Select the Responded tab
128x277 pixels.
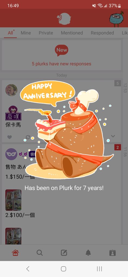tap(102, 33)
